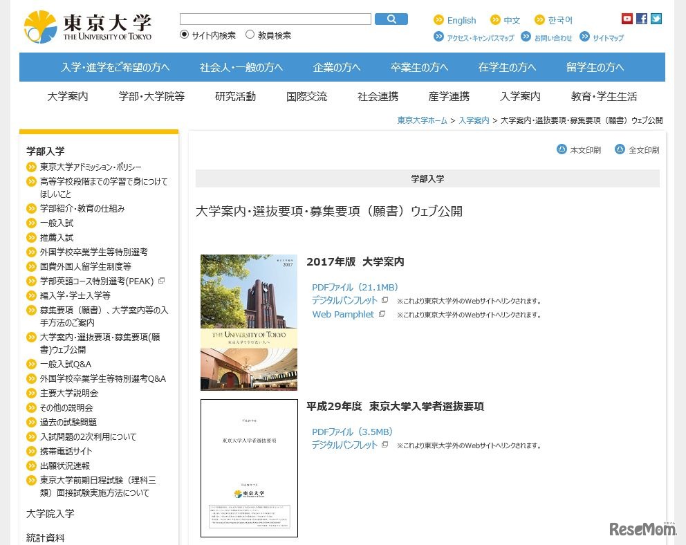Viewport: 686px width, 545px height.
Task: Click the 全文印刷 printer icon
Action: coord(620,149)
